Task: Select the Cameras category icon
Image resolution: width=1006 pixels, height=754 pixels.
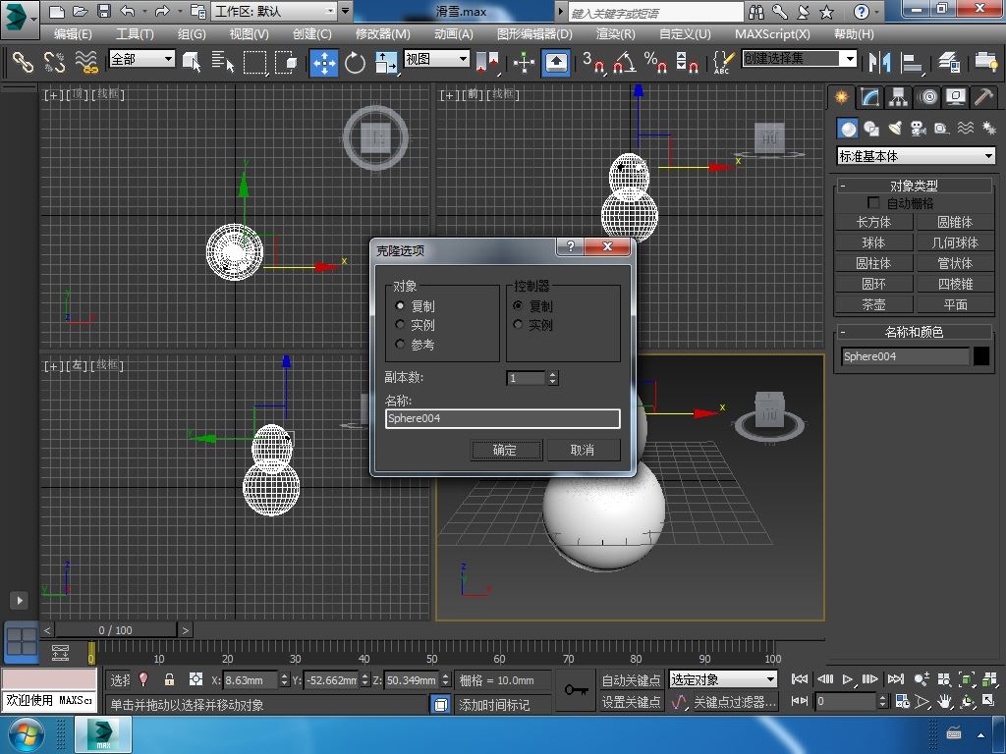Action: click(x=919, y=129)
